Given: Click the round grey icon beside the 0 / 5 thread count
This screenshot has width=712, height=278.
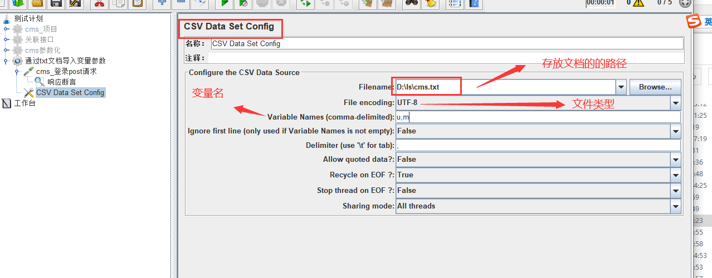Looking at the screenshot, I should tap(684, 3).
